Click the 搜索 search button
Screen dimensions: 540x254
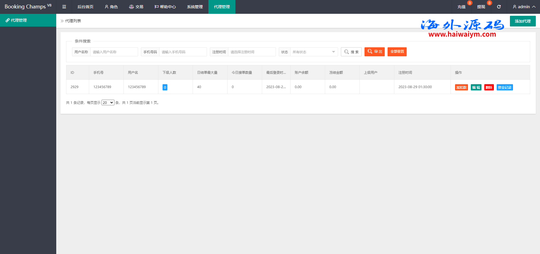pos(351,52)
